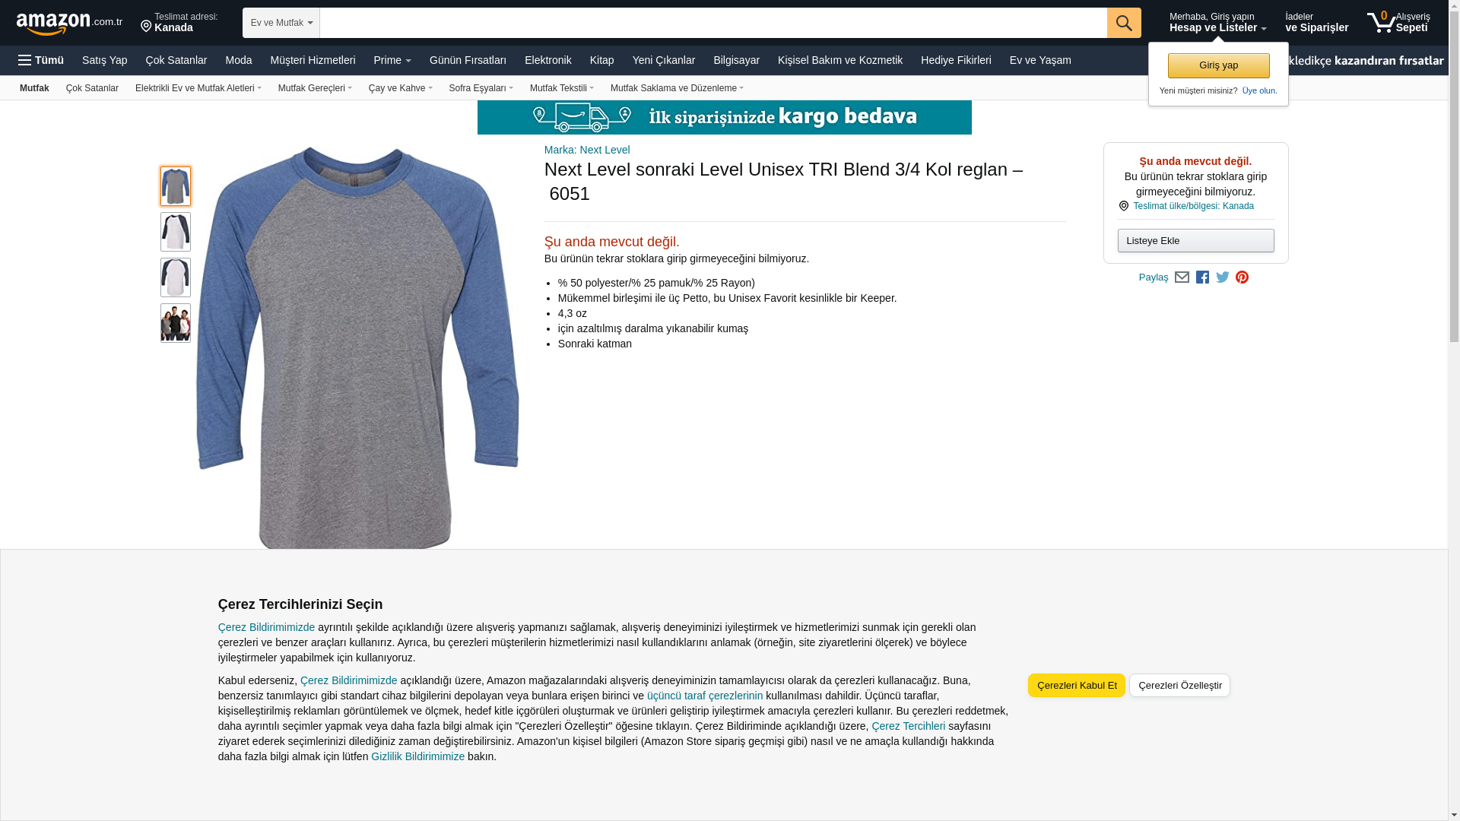Open the Elektronik navigation item

[x=547, y=60]
